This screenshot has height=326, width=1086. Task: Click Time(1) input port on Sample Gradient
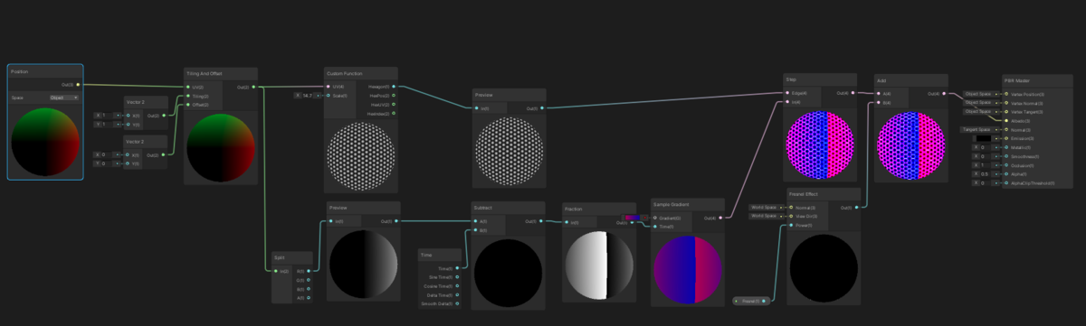point(654,226)
